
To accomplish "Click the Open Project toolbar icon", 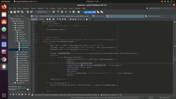I will (x=18, y=12).
